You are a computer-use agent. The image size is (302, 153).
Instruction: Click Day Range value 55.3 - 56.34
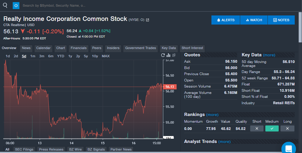(284, 72)
